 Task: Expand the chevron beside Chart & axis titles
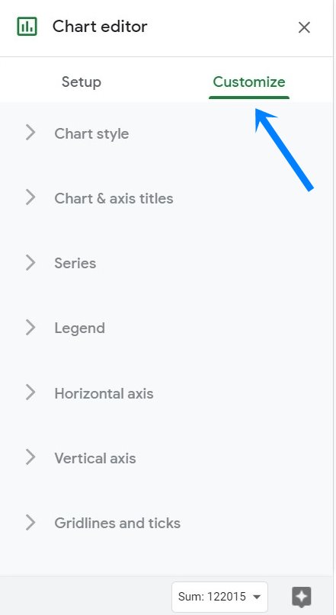tap(30, 197)
